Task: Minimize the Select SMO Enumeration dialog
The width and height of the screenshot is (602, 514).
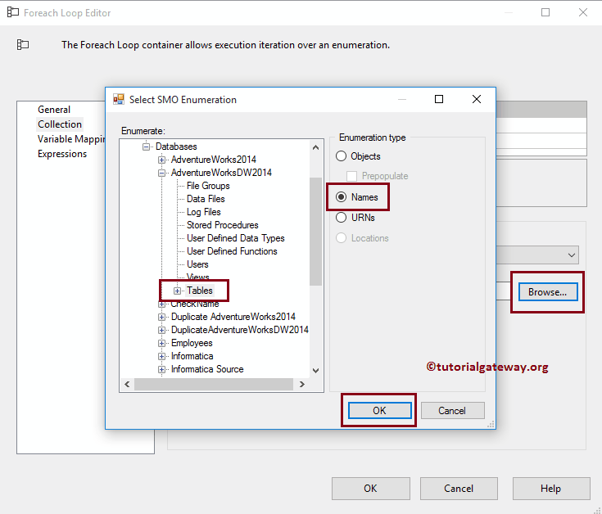Action: (x=402, y=99)
